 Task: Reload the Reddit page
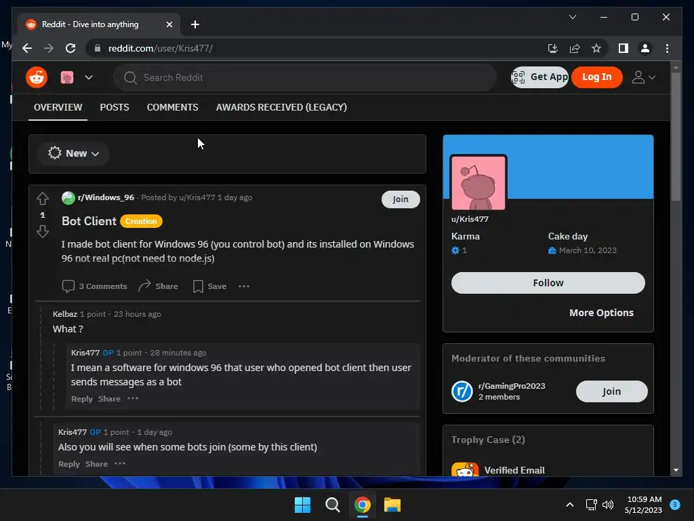coord(70,48)
